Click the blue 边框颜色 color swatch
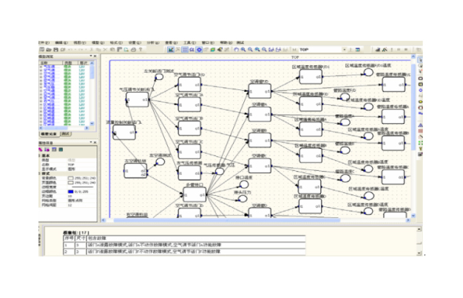The height and width of the screenshot is (298, 463). [71, 191]
